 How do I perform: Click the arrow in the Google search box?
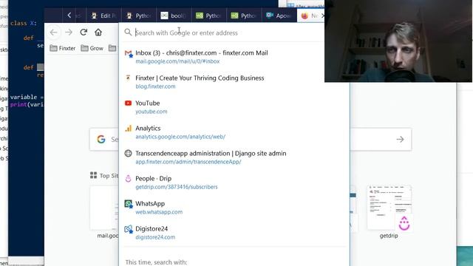click(x=400, y=140)
